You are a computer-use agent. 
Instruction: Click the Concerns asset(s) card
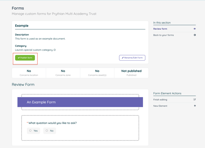pyautogui.click(x=97, y=73)
